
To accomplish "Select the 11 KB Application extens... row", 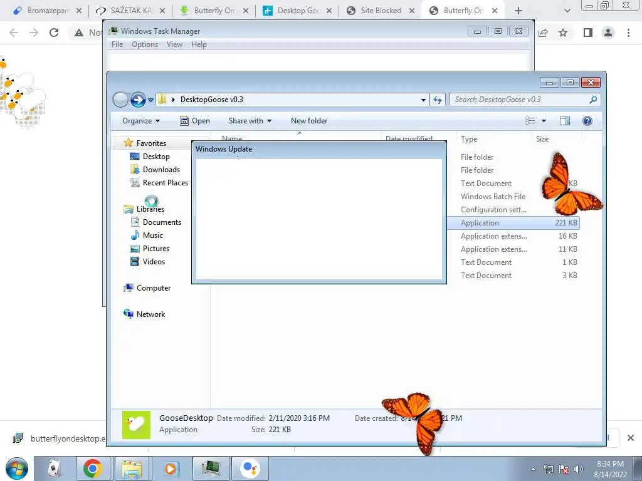I will click(x=513, y=249).
